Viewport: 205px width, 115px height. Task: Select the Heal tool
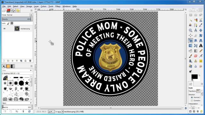pyautogui.click(x=201, y=61)
